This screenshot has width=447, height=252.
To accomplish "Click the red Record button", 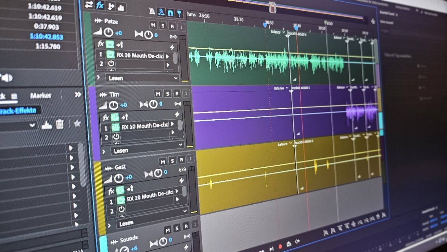I will (x=280, y=247).
